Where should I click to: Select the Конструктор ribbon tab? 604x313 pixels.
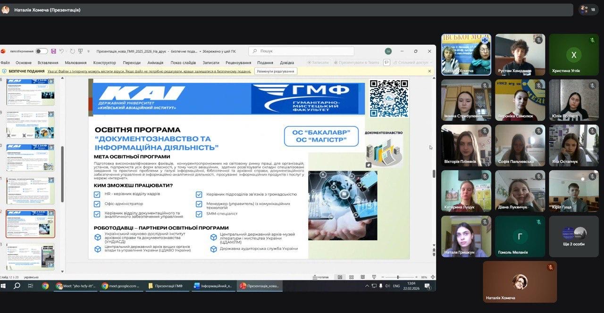(104, 63)
